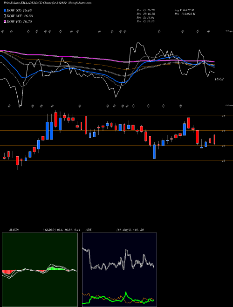Click the '<Tops' marker label
The width and height of the screenshot is (233, 307).
[x=229, y=31]
